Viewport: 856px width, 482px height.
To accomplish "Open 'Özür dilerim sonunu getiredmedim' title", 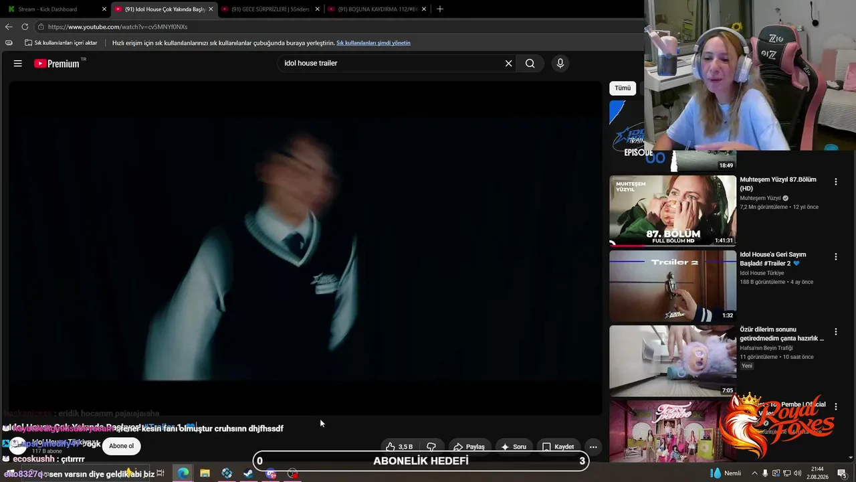I will (782, 334).
